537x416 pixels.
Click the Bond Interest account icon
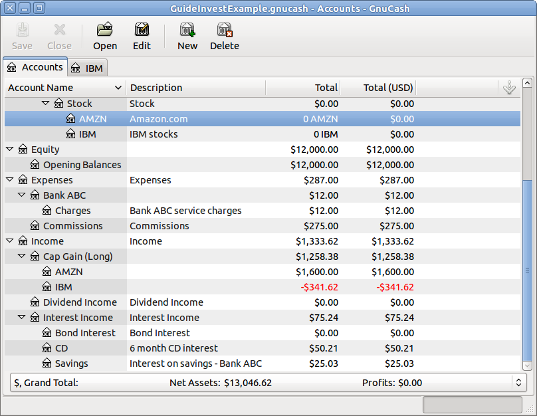[x=47, y=332]
